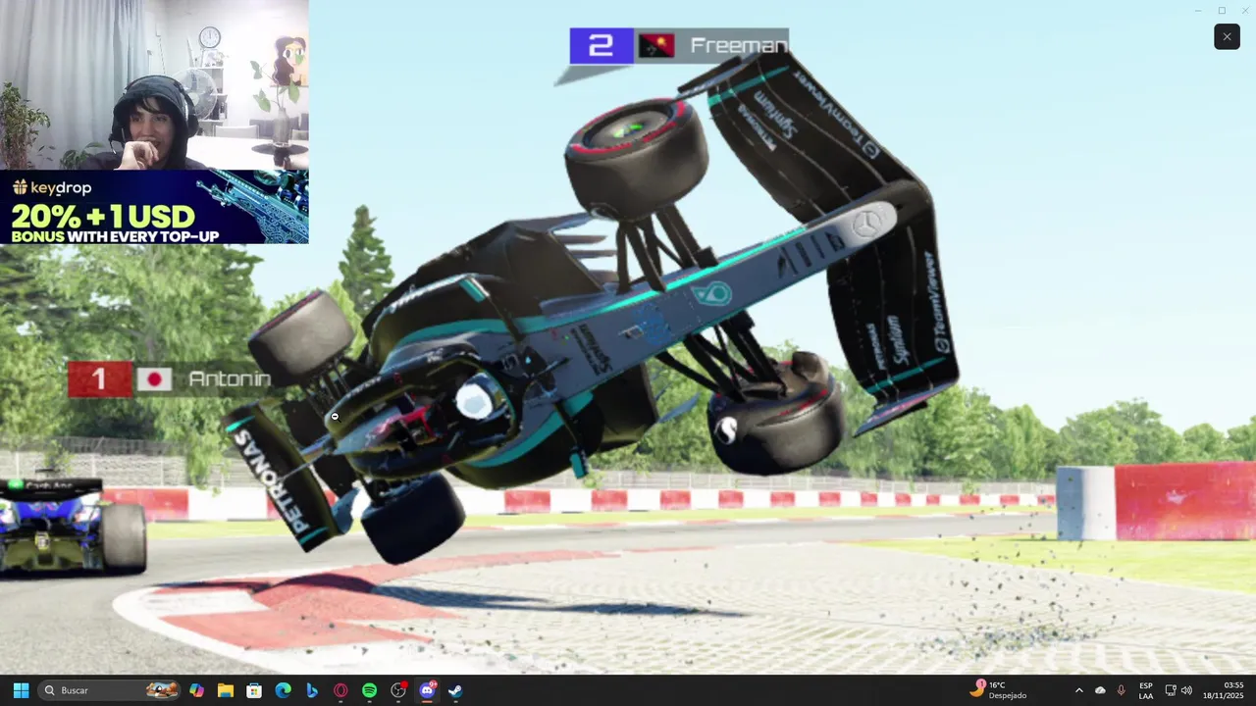Open File Explorer from the taskbar
The image size is (1256, 706).
click(x=226, y=690)
